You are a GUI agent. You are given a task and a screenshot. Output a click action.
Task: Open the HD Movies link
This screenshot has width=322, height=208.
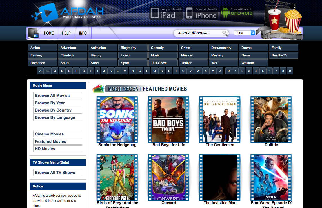57,149
